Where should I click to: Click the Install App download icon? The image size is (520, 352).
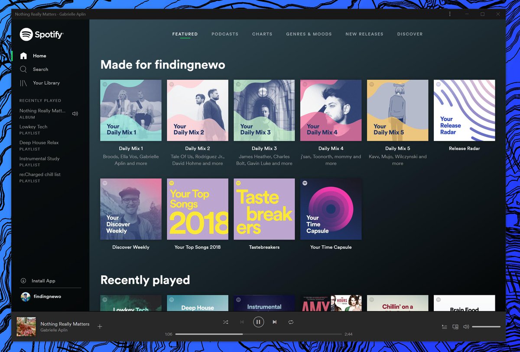pos(23,281)
